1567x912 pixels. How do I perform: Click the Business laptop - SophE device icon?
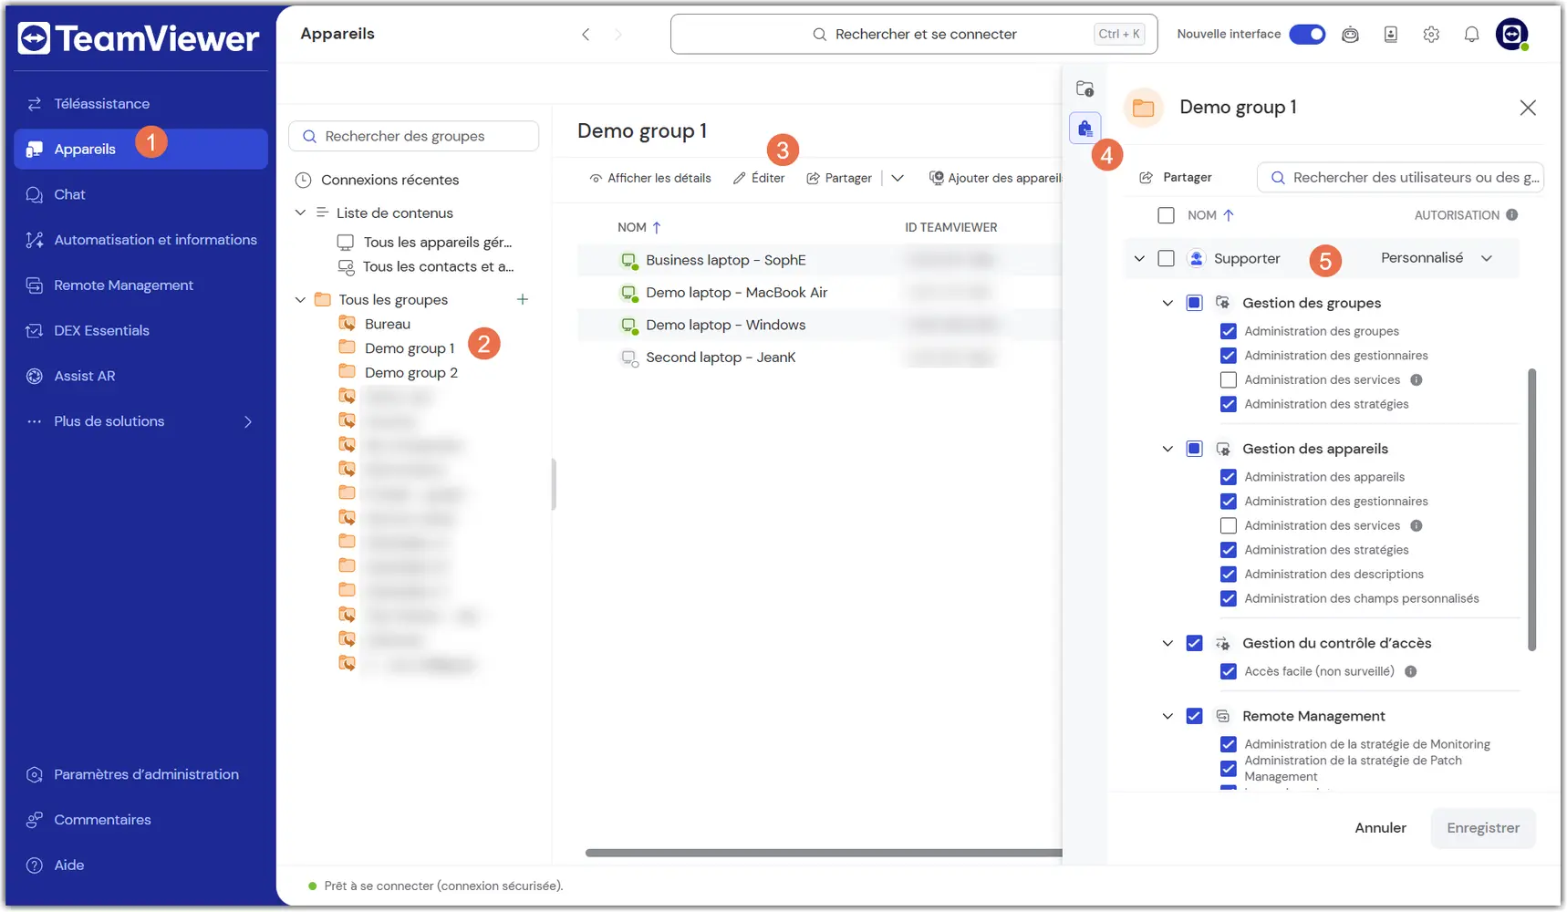[628, 261]
